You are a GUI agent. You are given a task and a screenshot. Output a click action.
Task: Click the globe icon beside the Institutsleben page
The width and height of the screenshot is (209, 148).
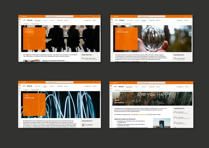pos(20,22)
